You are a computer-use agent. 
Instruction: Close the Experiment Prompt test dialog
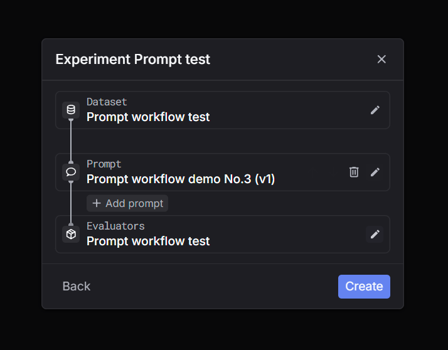pos(381,59)
